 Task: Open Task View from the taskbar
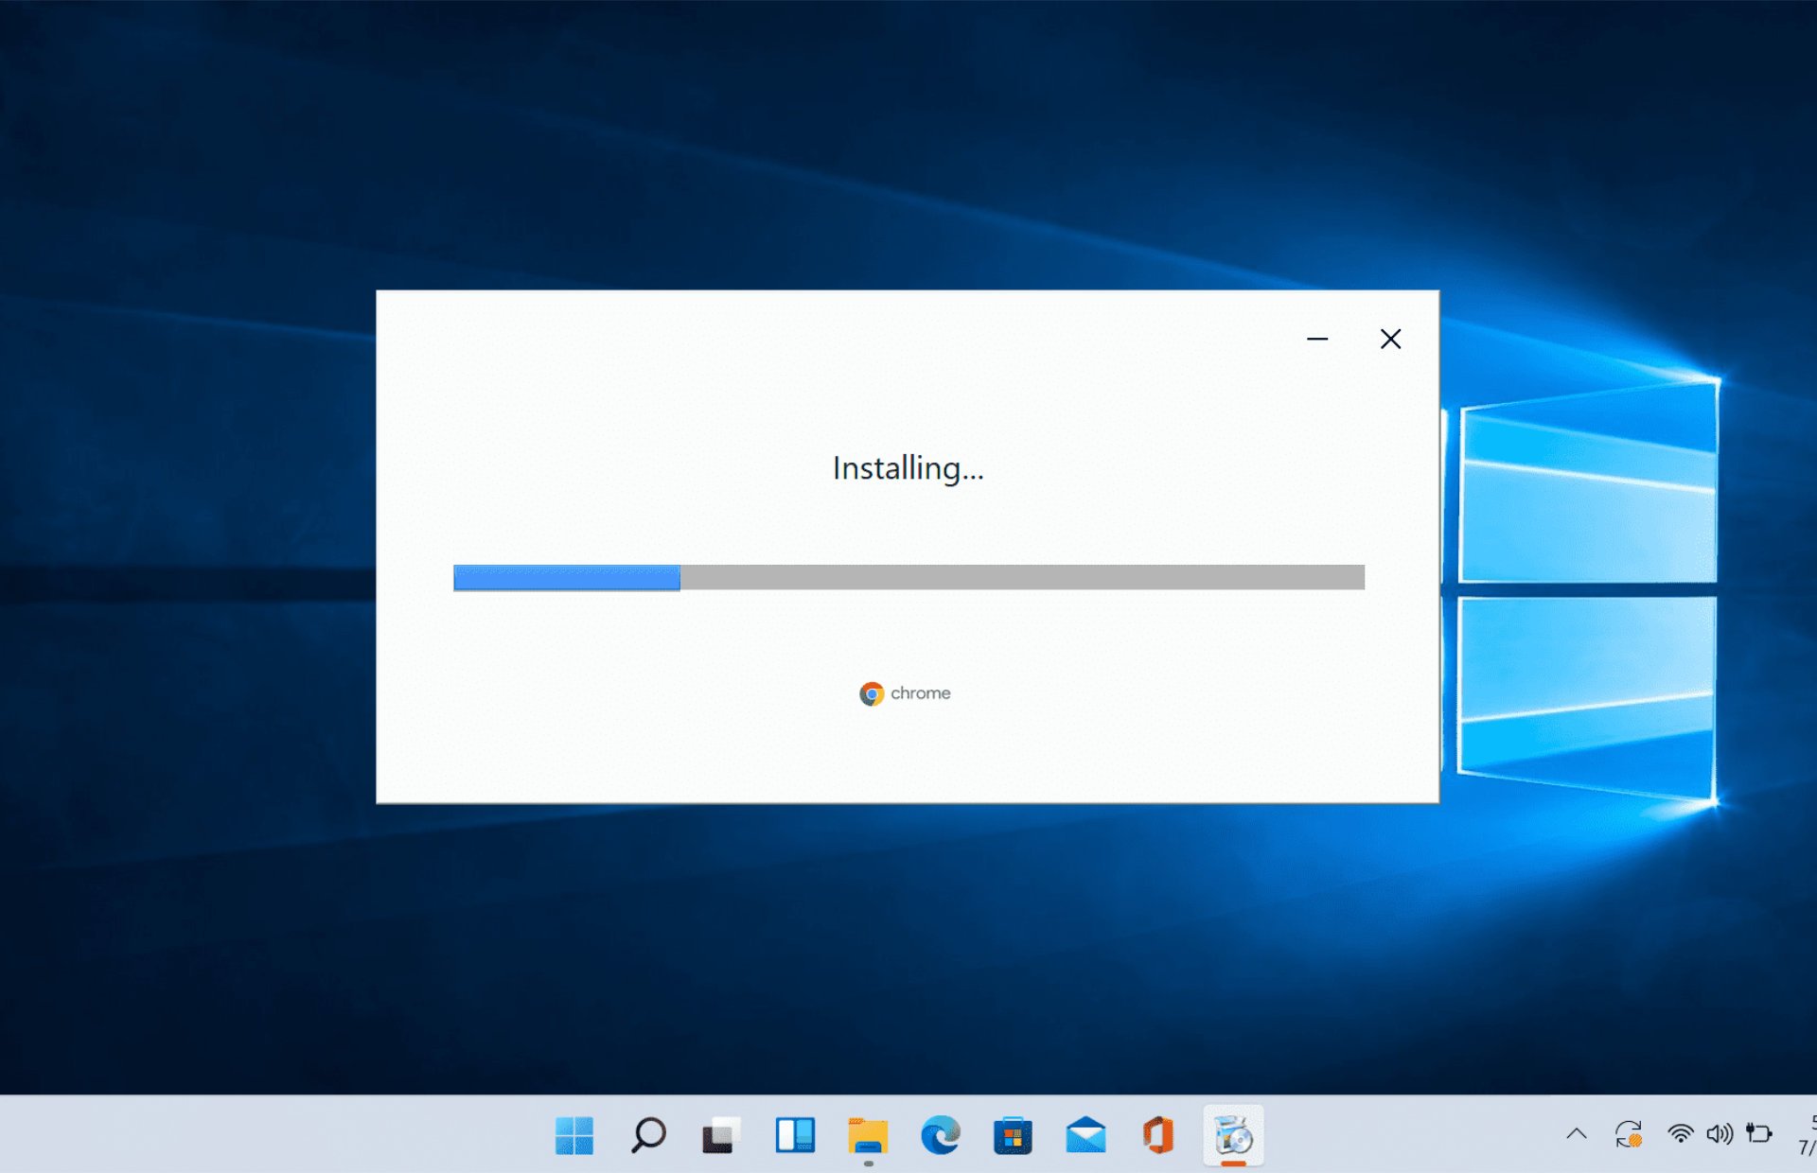coord(721,1135)
